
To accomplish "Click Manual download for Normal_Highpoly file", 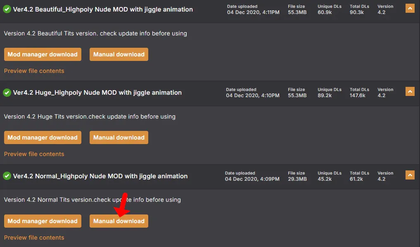I will tap(119, 221).
